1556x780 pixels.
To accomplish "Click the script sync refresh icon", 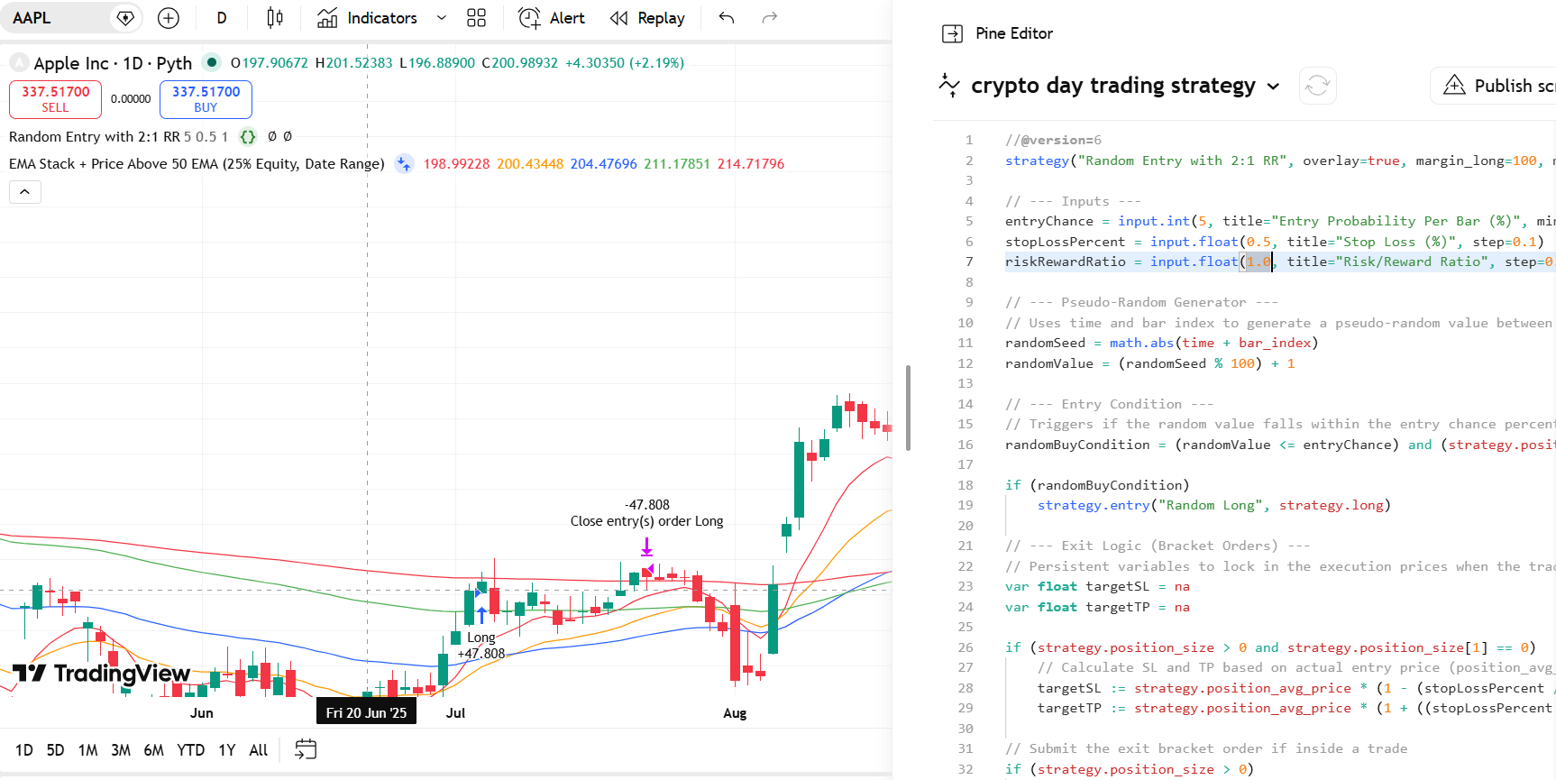I will [x=1317, y=86].
